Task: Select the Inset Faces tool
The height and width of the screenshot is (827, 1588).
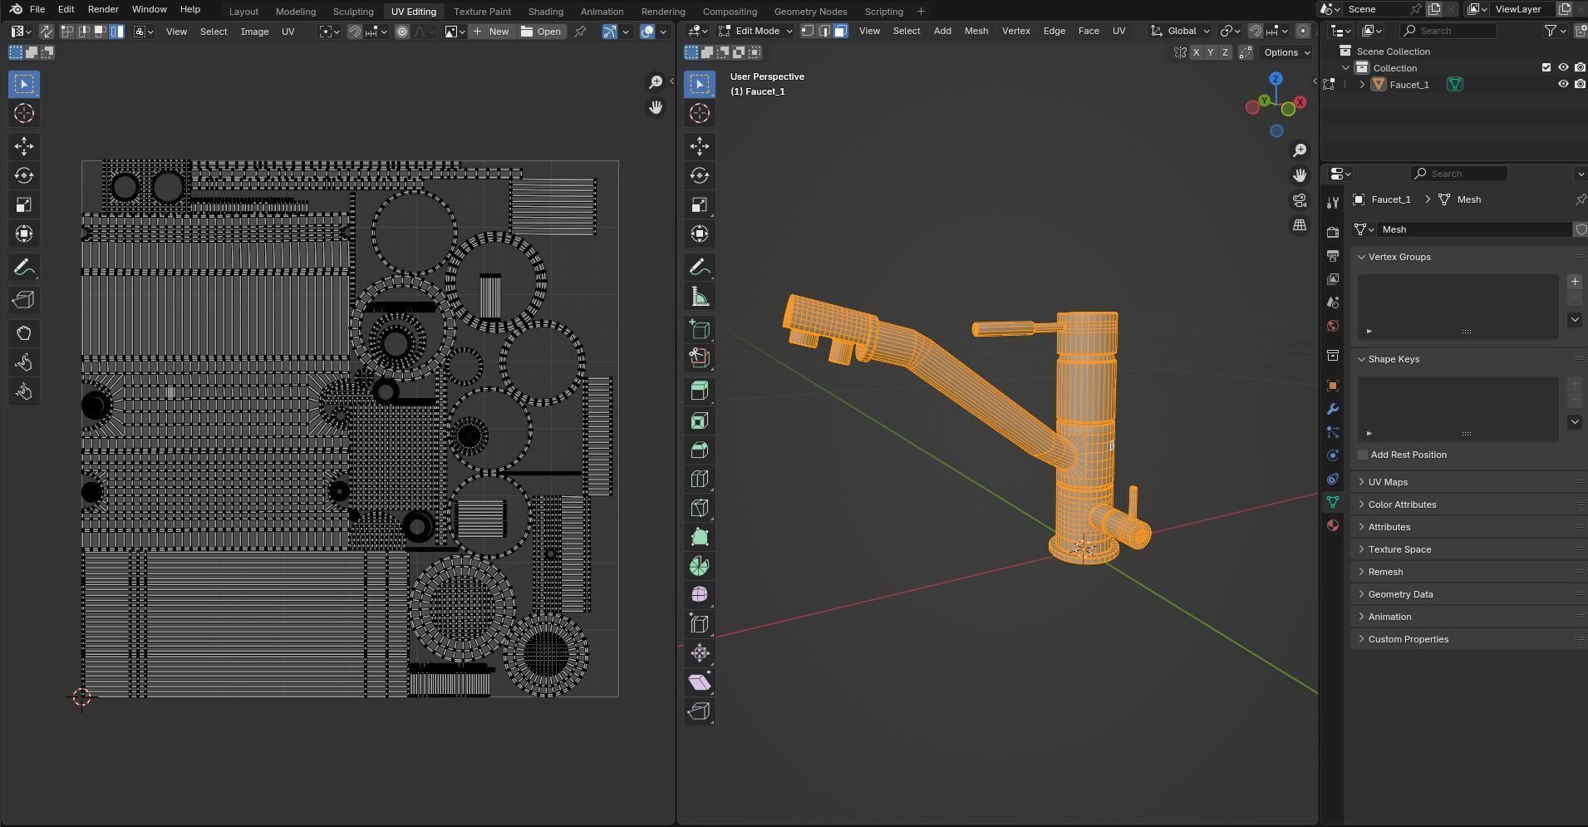Action: click(x=700, y=421)
